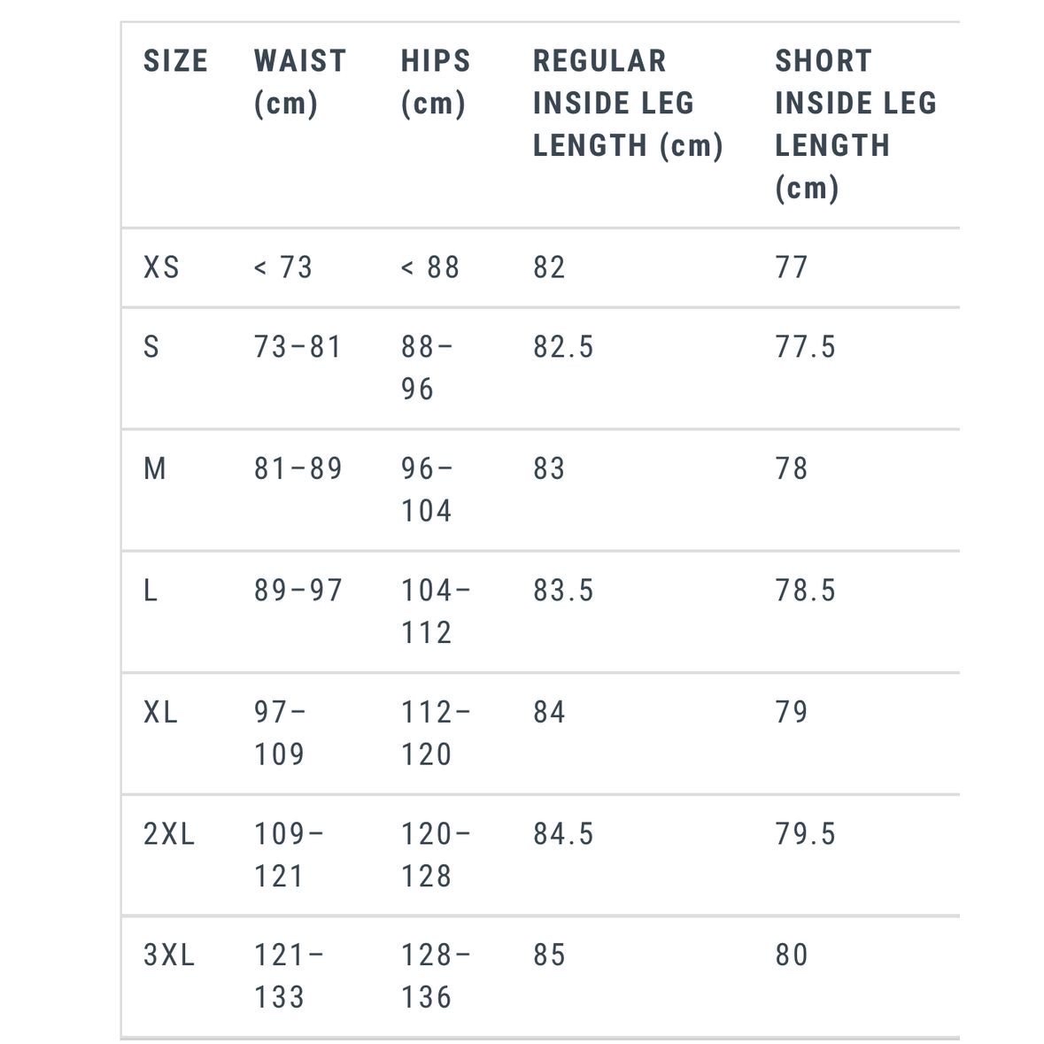Select the M size row label
The width and height of the screenshot is (1044, 1044).
pyautogui.click(x=155, y=468)
